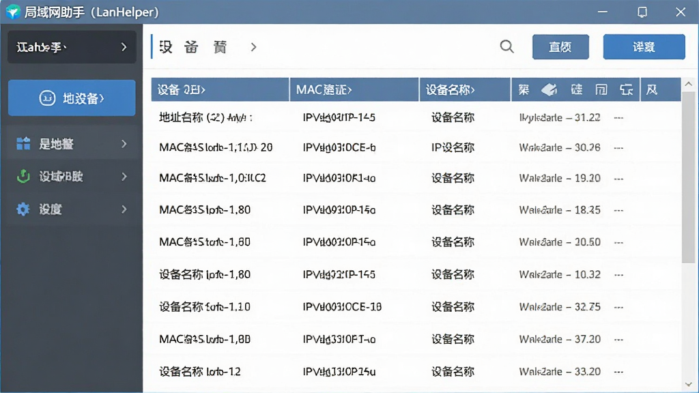Click the tag-shaped icon in the table header
Viewport: 699px width, 393px height.
click(550, 89)
